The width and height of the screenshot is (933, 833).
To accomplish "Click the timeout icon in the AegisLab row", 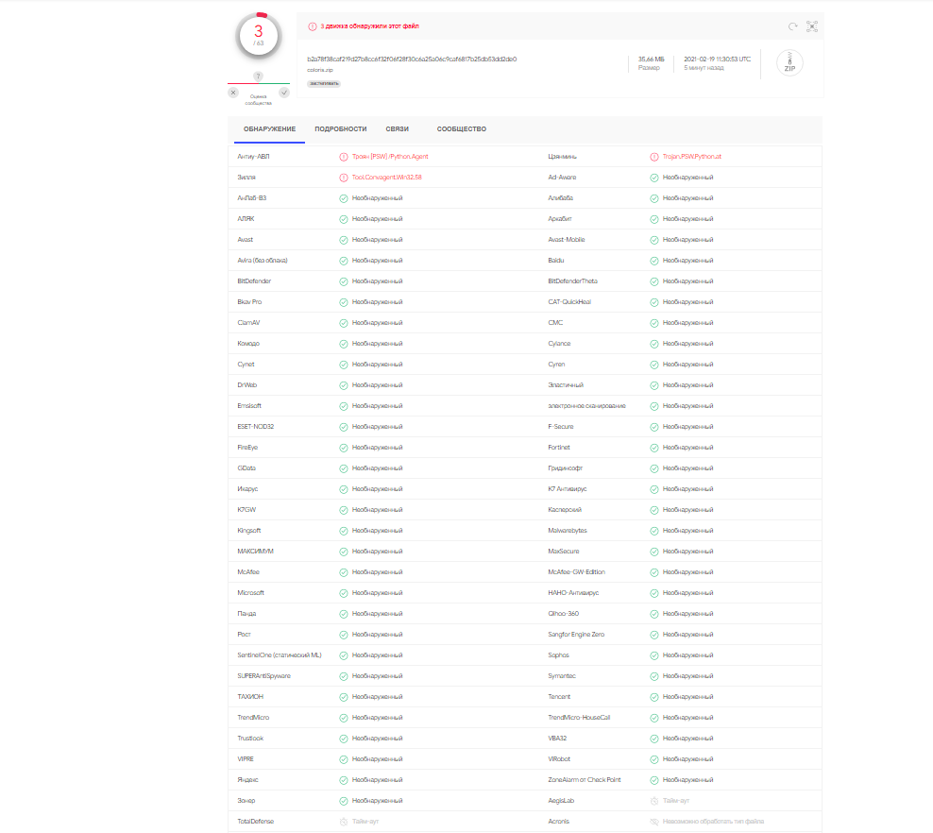I will [653, 801].
